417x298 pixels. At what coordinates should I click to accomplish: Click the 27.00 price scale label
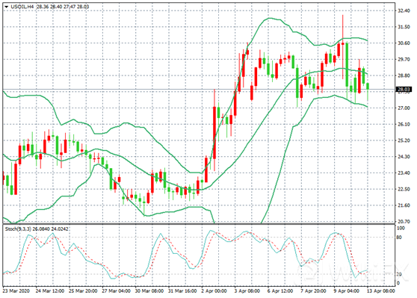[x=404, y=108]
